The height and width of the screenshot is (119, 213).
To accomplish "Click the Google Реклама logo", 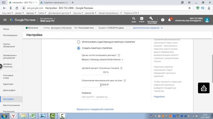I will tap(22, 20).
